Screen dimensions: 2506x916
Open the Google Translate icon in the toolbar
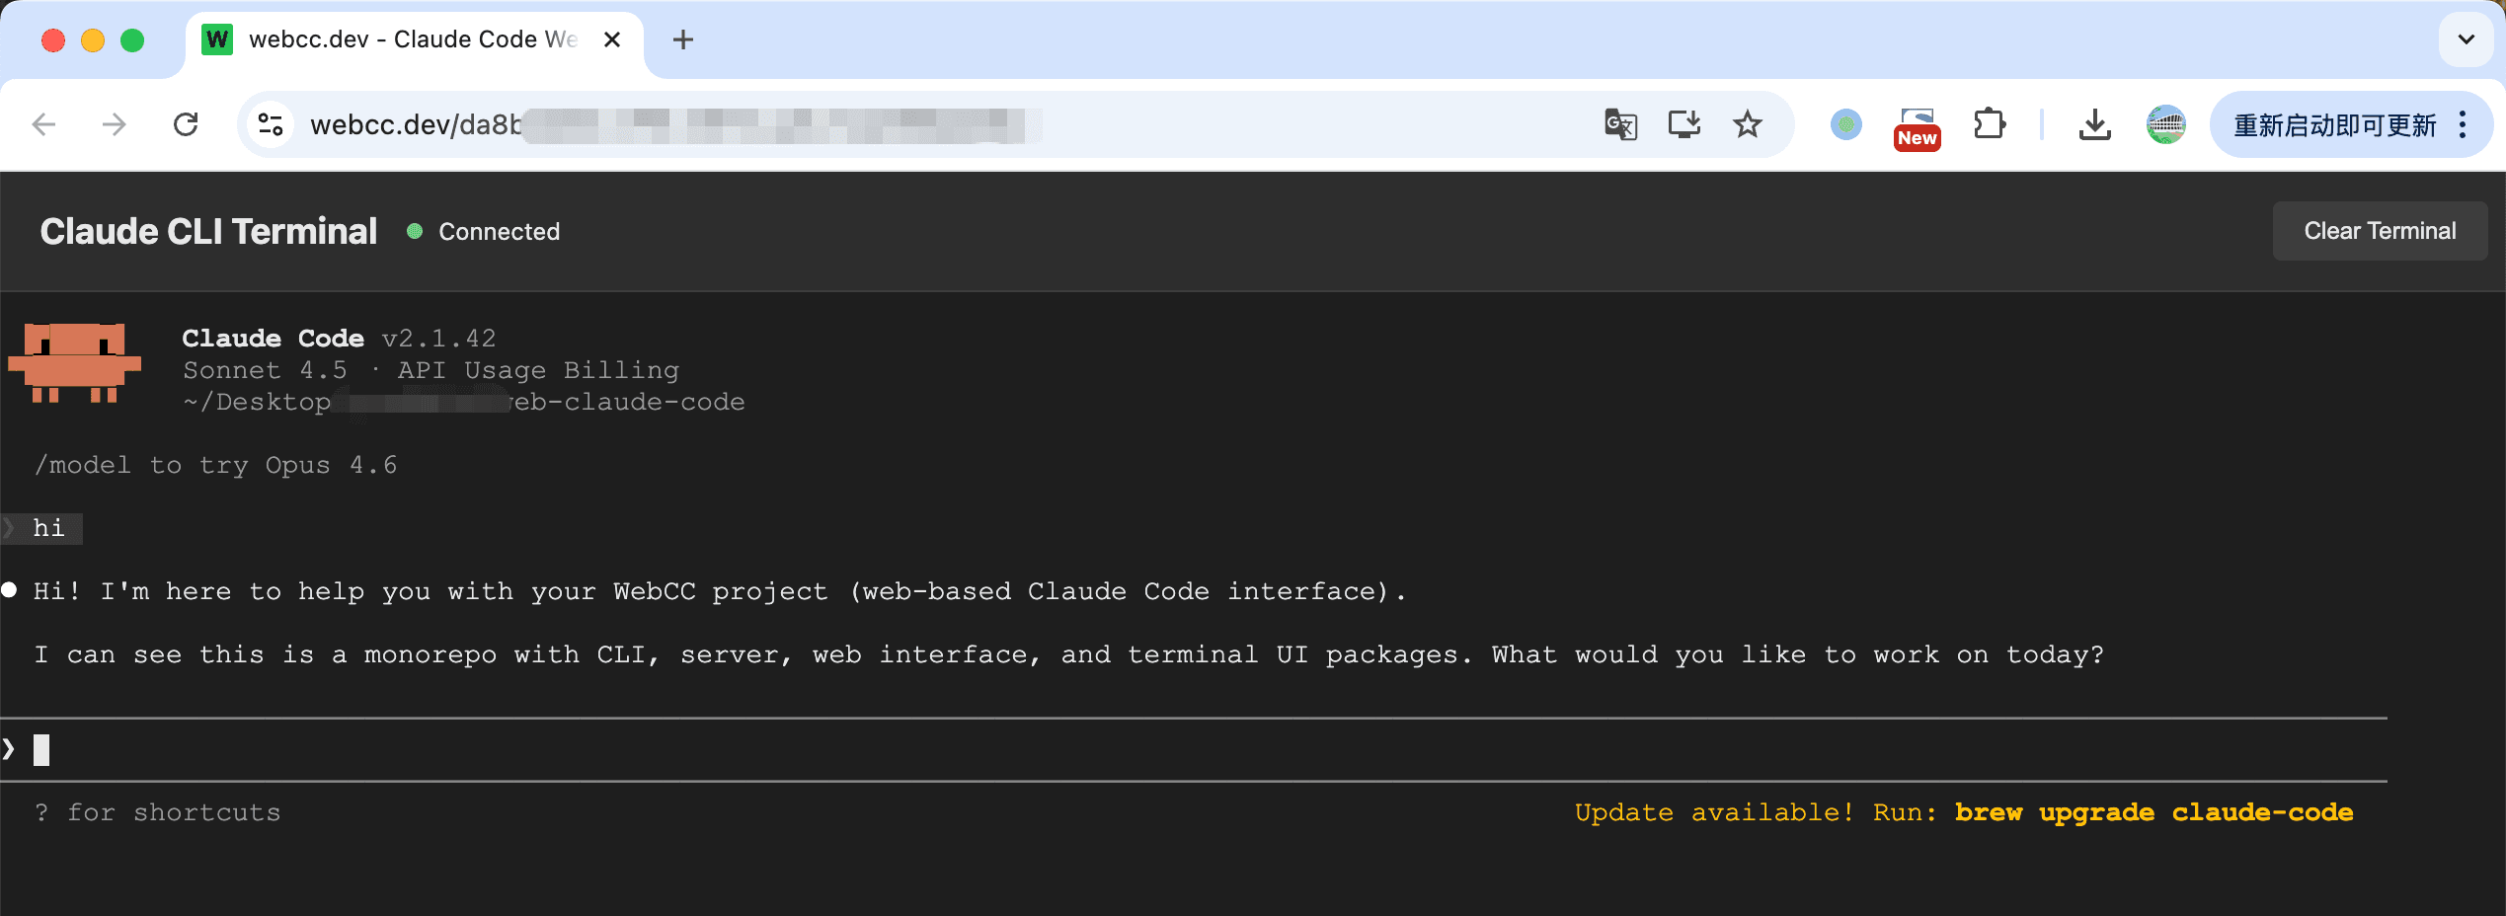pyautogui.click(x=1619, y=124)
